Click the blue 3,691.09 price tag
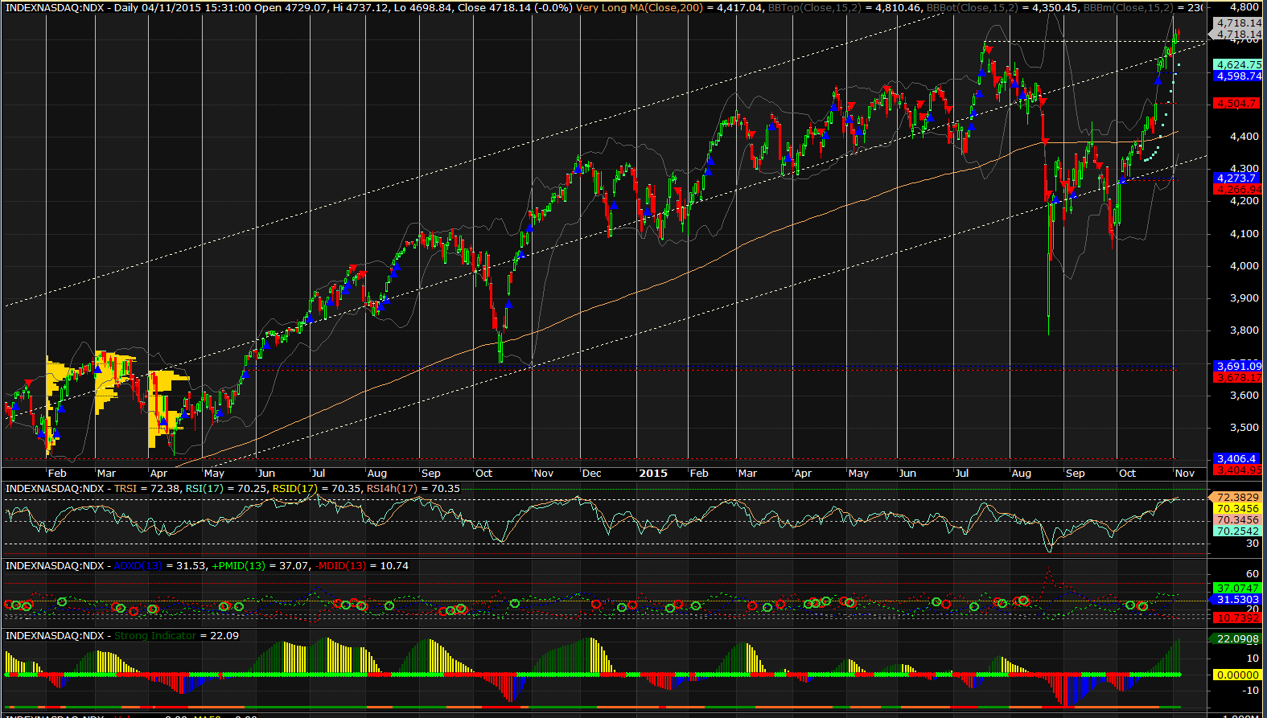The width and height of the screenshot is (1267, 718). tap(1238, 366)
